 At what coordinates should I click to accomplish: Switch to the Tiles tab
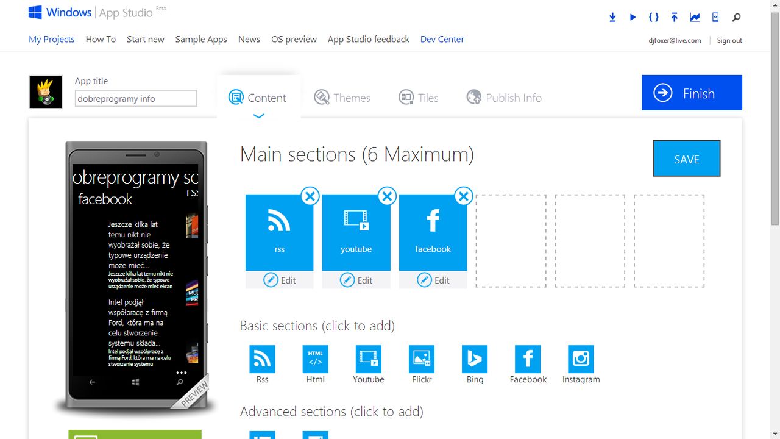419,98
